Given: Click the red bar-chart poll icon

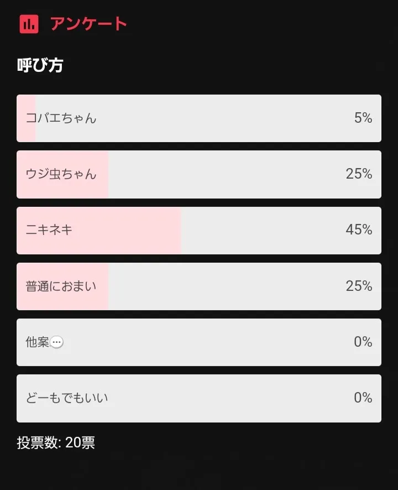Looking at the screenshot, I should [29, 24].
